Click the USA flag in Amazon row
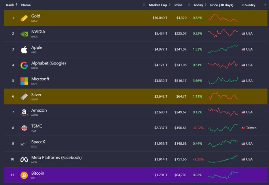The image size is (269, 185). click(243, 112)
